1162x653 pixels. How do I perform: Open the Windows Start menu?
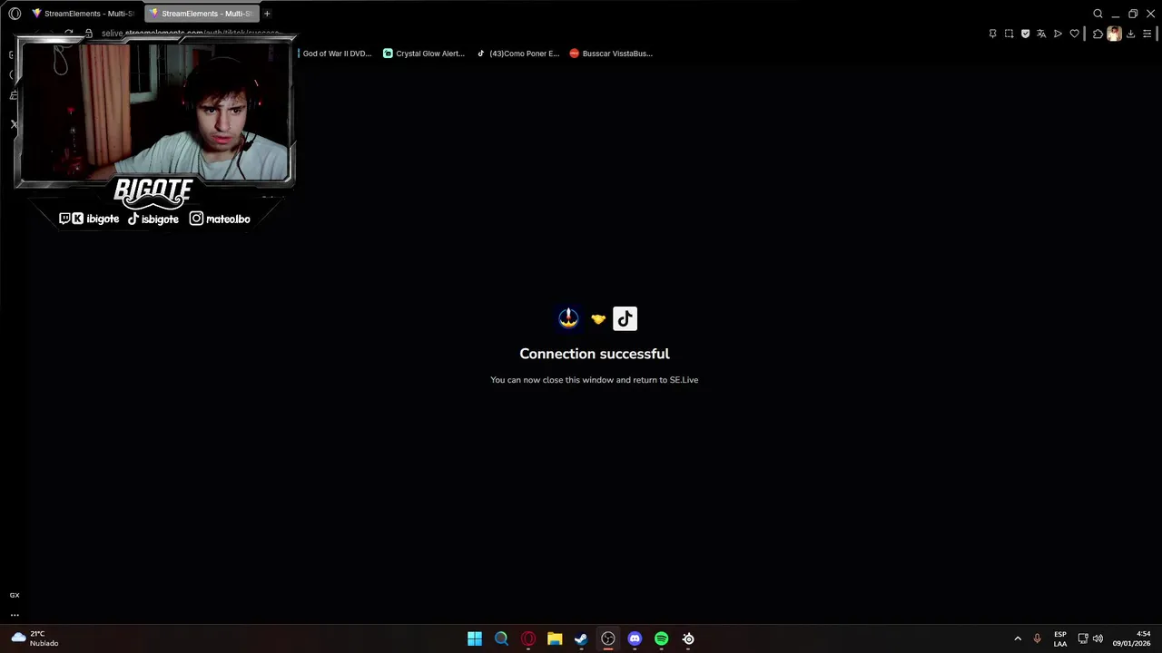click(x=475, y=638)
